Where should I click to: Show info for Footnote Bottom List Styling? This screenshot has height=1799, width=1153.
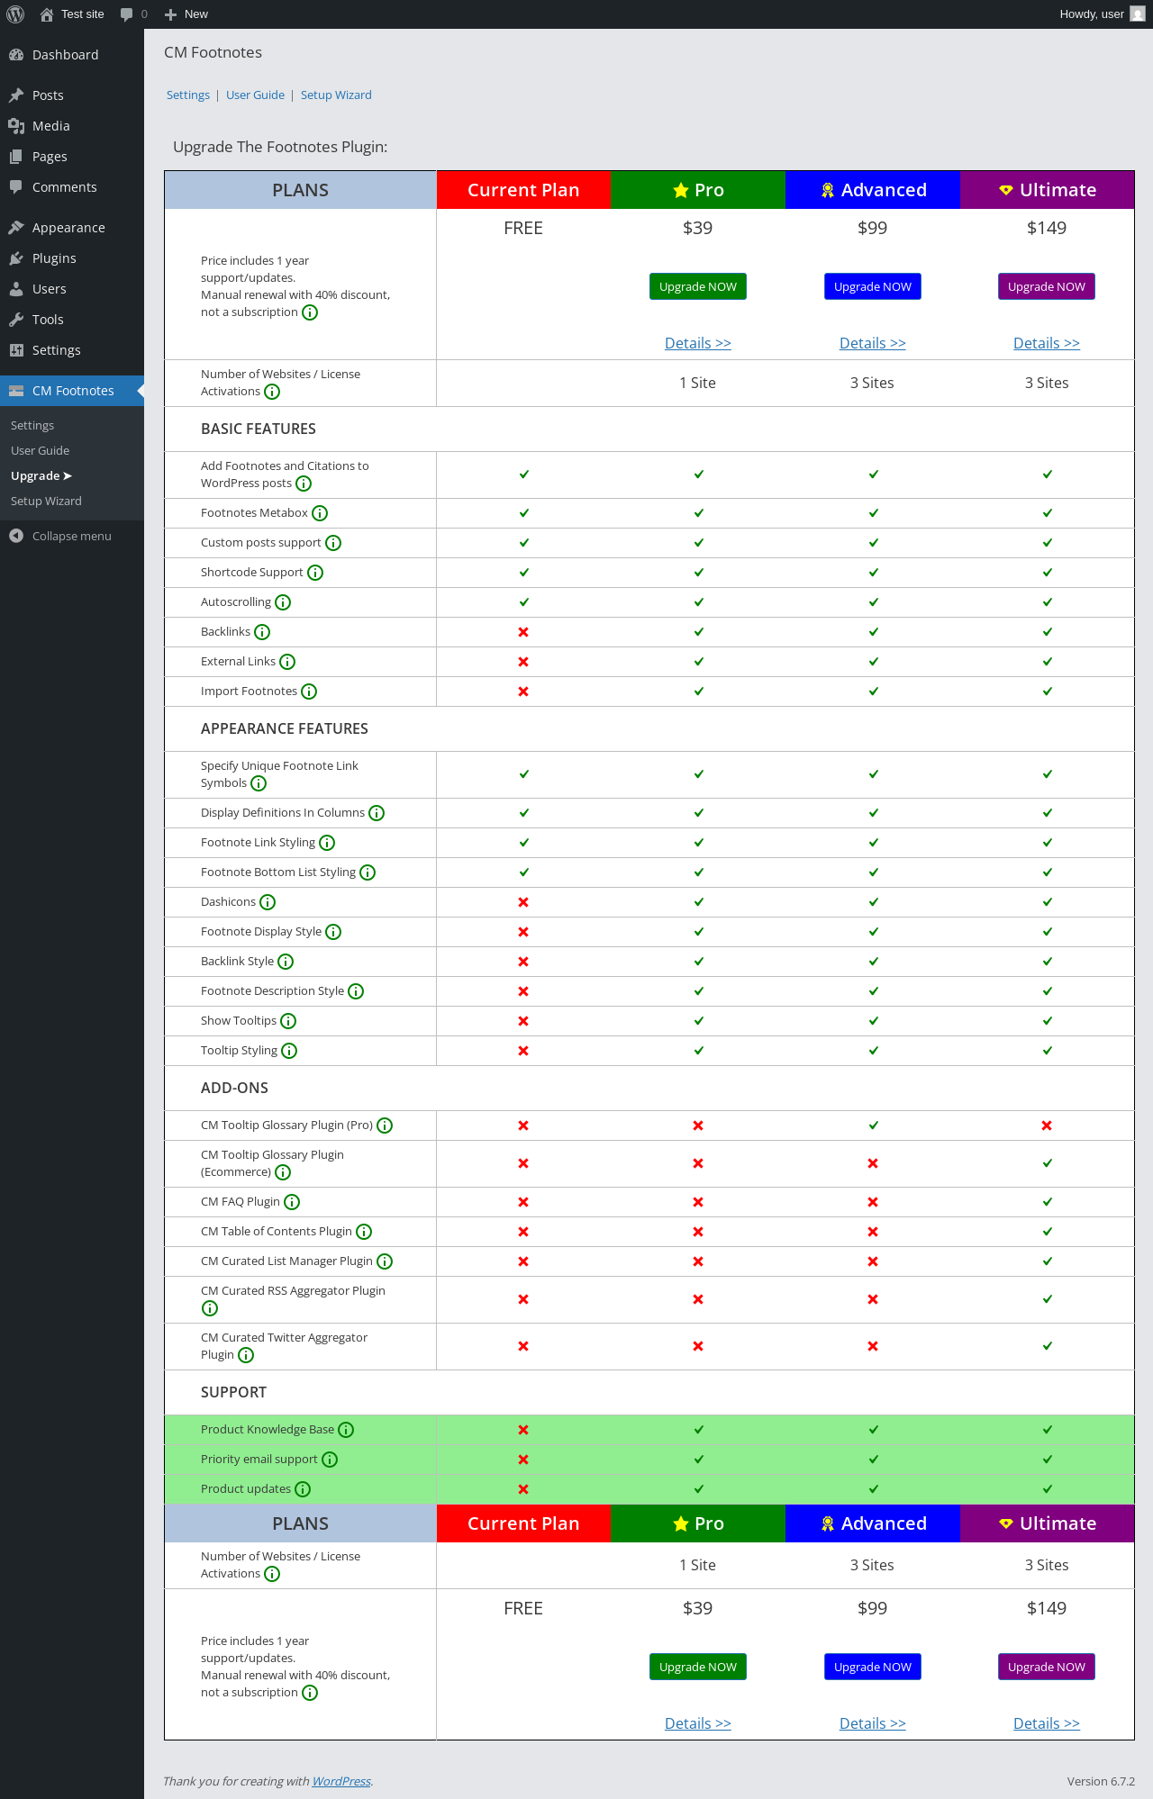pos(368,872)
